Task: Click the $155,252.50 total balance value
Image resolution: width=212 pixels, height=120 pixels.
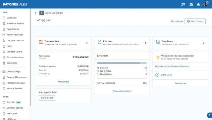Action: coord(80,57)
